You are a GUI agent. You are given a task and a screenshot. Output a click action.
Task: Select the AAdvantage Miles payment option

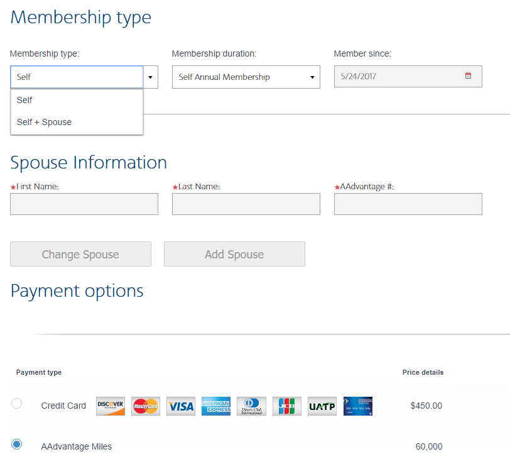point(17,445)
